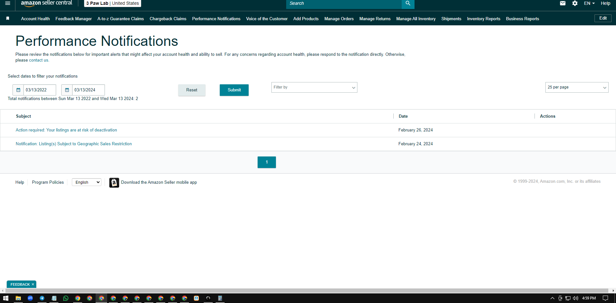Open the English language selector in footer
This screenshot has height=303, width=616.
(x=87, y=182)
